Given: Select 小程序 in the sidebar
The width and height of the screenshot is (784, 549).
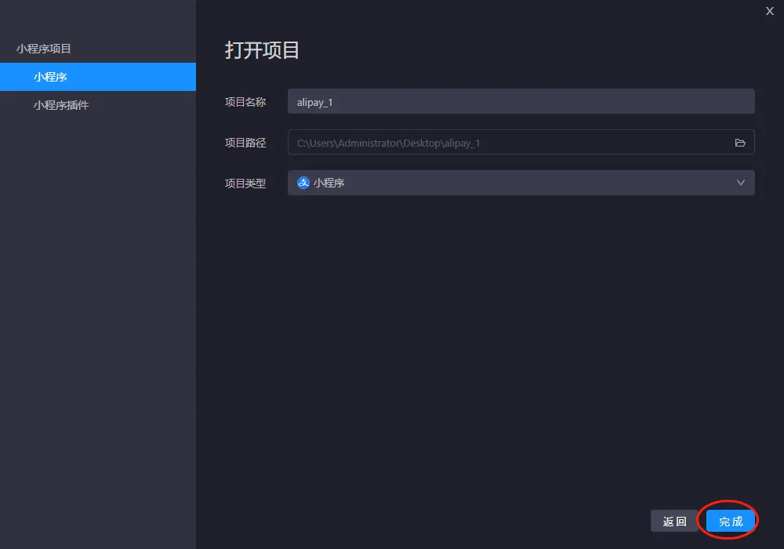Looking at the screenshot, I should click(x=98, y=77).
